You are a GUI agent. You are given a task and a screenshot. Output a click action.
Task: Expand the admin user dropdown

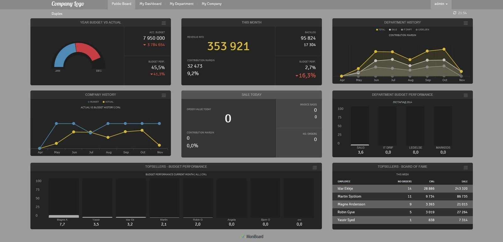[x=441, y=4]
